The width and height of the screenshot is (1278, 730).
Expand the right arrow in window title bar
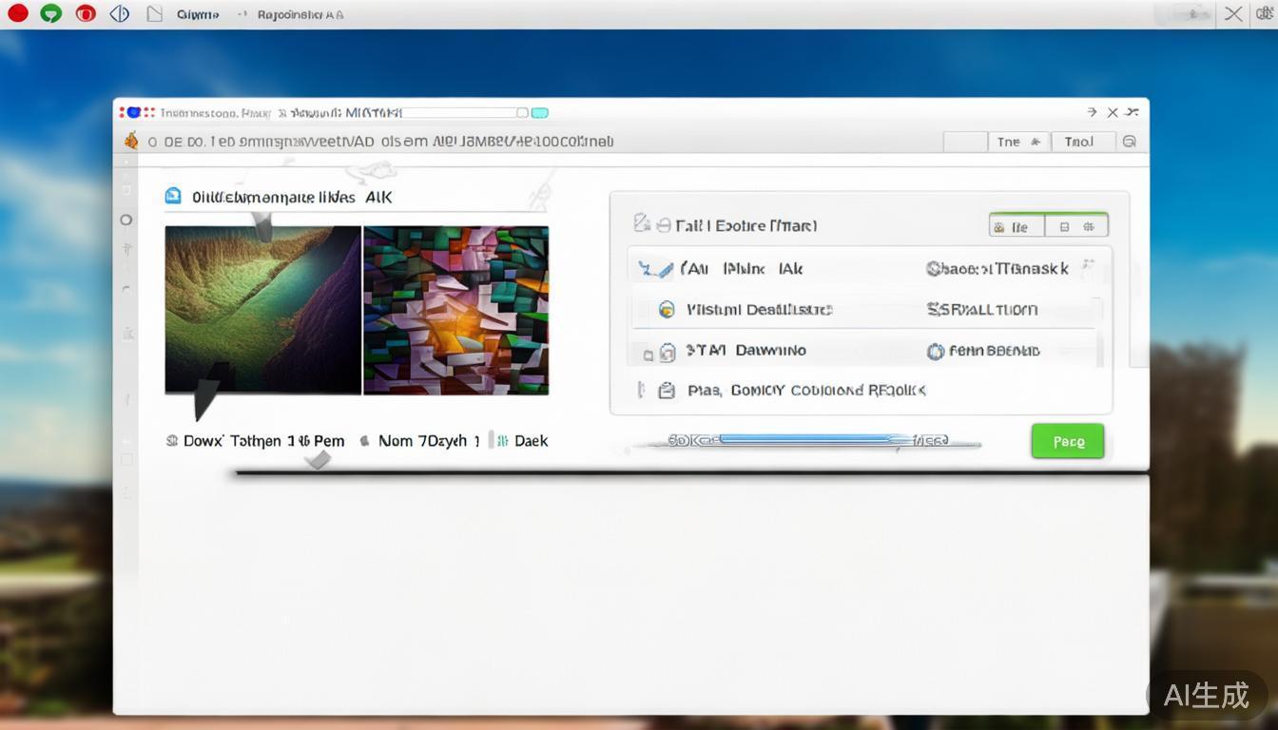1093,112
